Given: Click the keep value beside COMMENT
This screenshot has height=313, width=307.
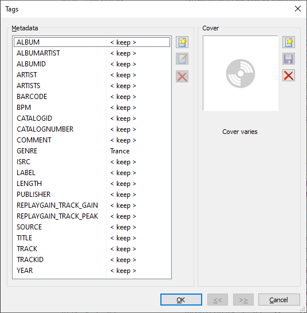Looking at the screenshot, I should click(123, 140).
